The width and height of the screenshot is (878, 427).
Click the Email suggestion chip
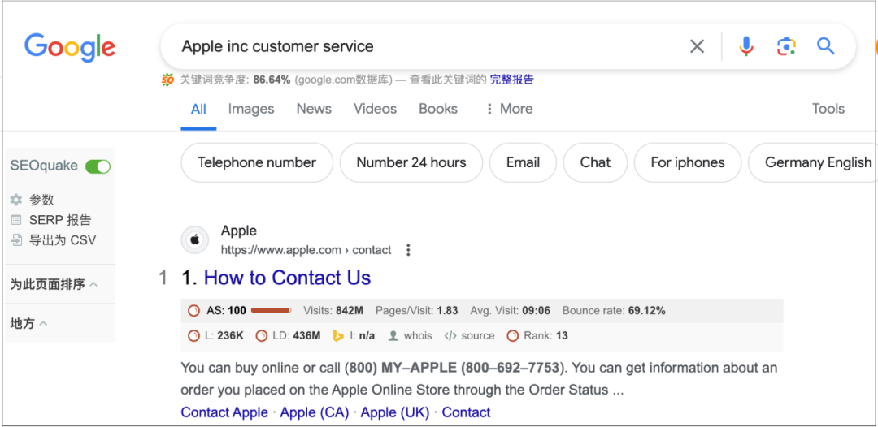[523, 162]
